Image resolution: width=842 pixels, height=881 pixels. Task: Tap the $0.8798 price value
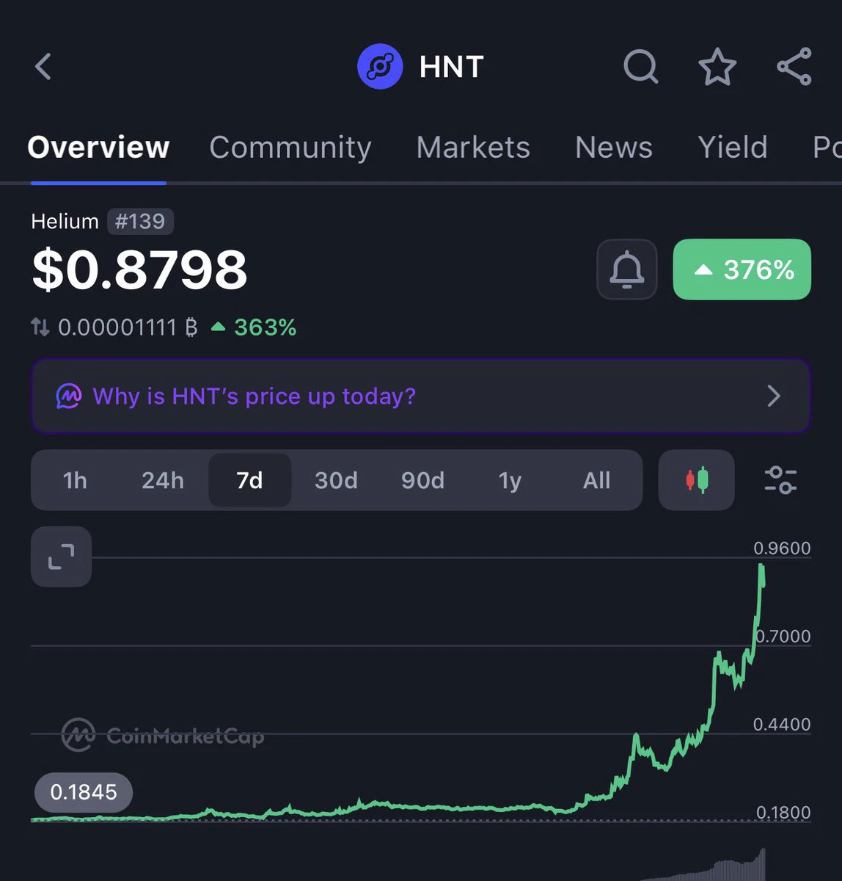click(x=140, y=269)
